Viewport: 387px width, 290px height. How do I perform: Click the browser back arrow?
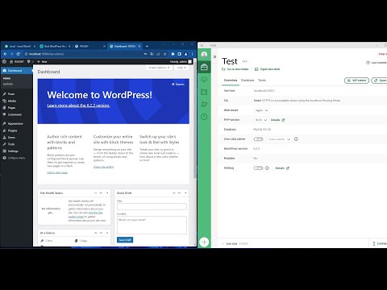click(x=5, y=54)
